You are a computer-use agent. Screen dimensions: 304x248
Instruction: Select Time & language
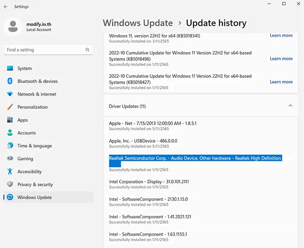click(x=49, y=145)
